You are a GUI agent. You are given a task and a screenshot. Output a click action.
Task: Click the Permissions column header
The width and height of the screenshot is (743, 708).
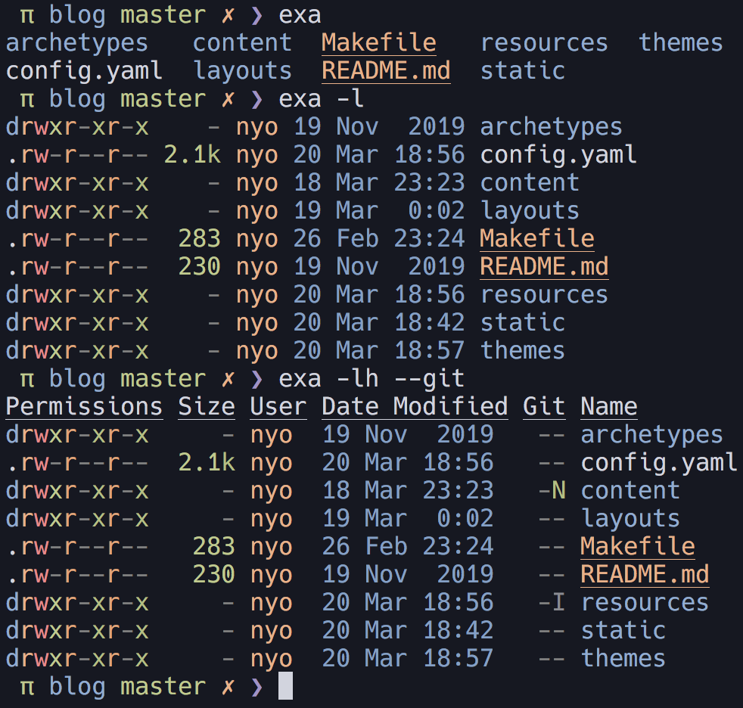point(84,407)
